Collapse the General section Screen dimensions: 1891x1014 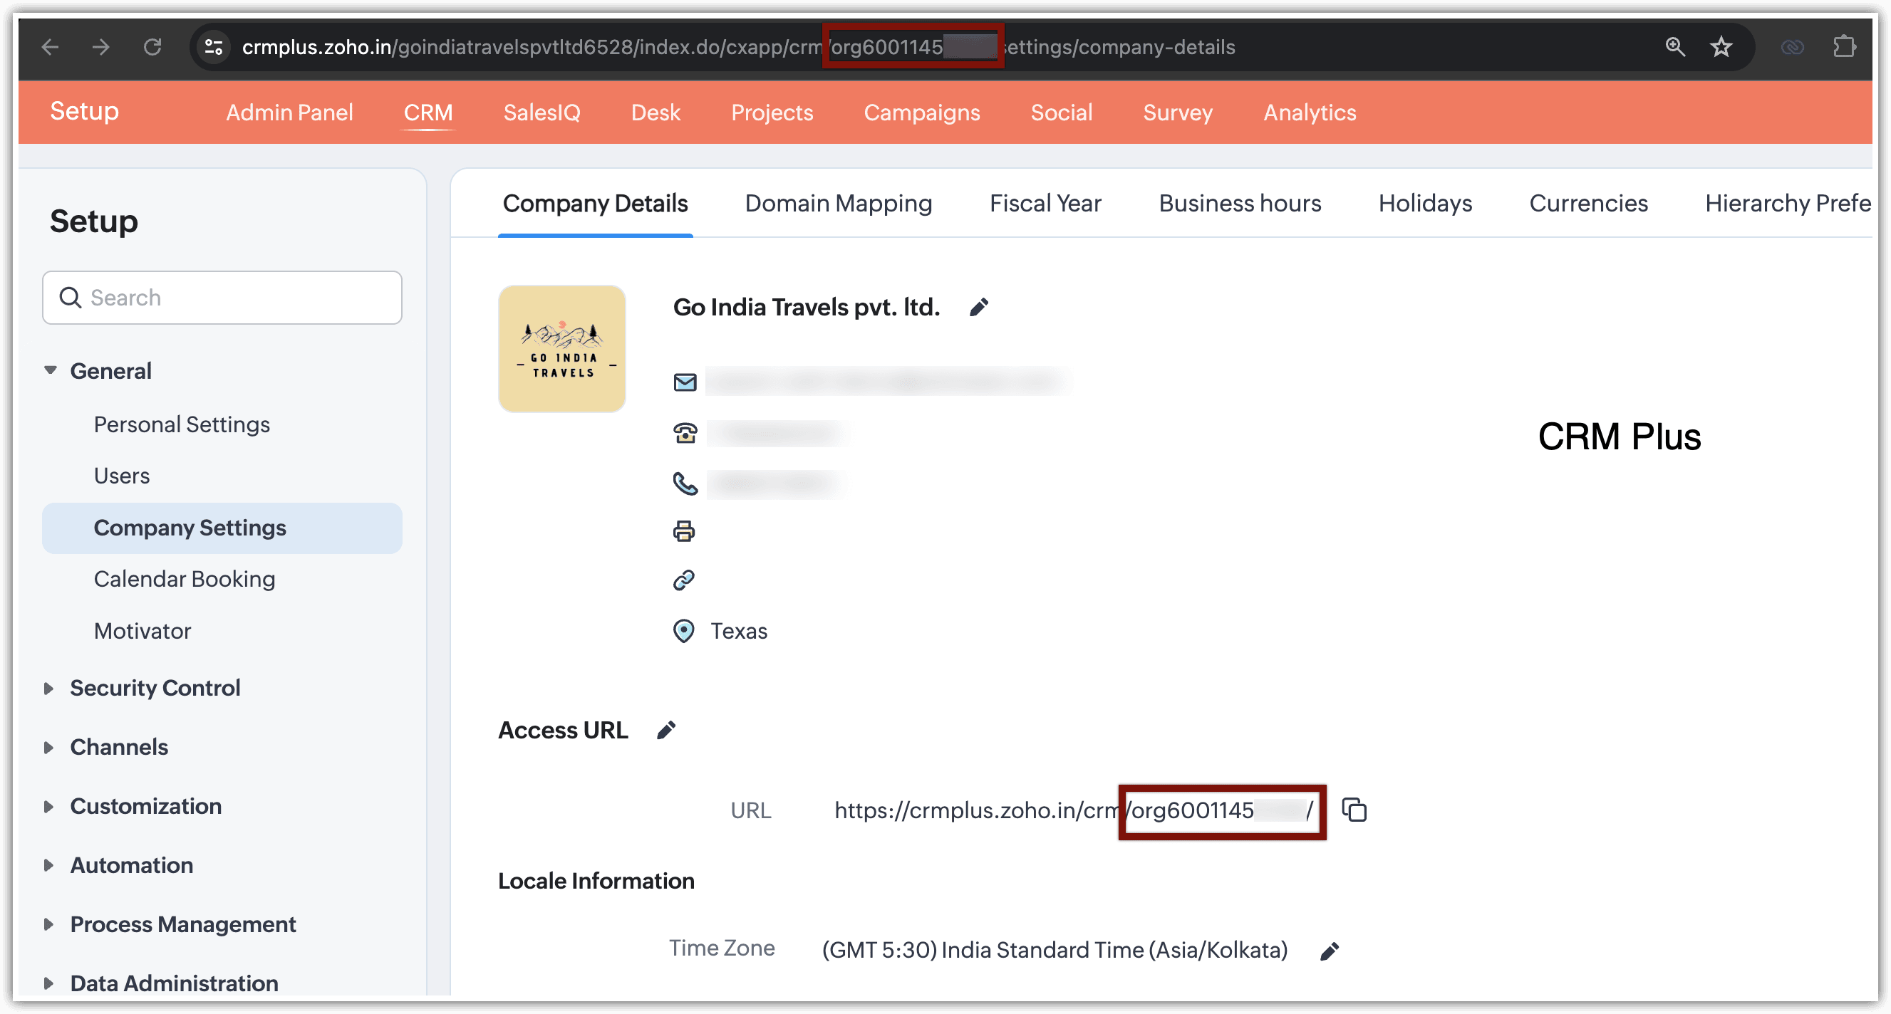pos(50,370)
